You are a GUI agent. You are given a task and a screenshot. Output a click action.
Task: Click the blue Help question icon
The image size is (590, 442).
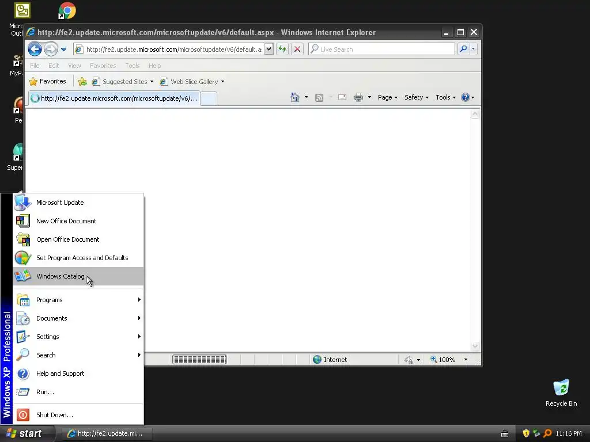tap(466, 97)
